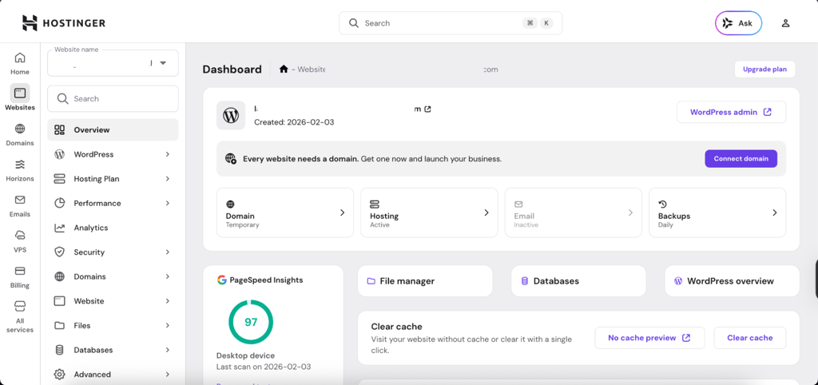This screenshot has height=385, width=818.
Task: Expand the Advanced chevron
Action: pos(168,375)
